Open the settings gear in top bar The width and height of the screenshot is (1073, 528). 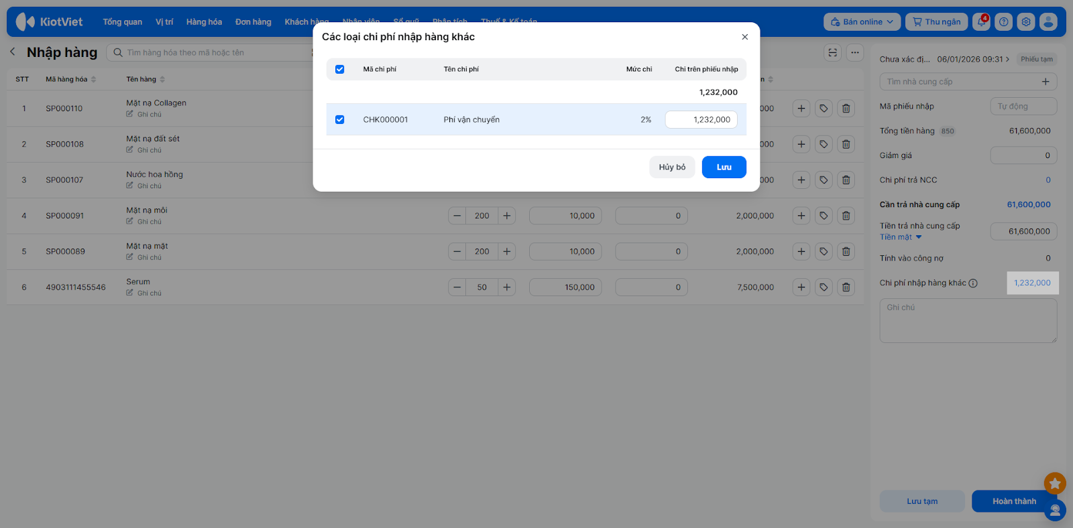pos(1026,22)
